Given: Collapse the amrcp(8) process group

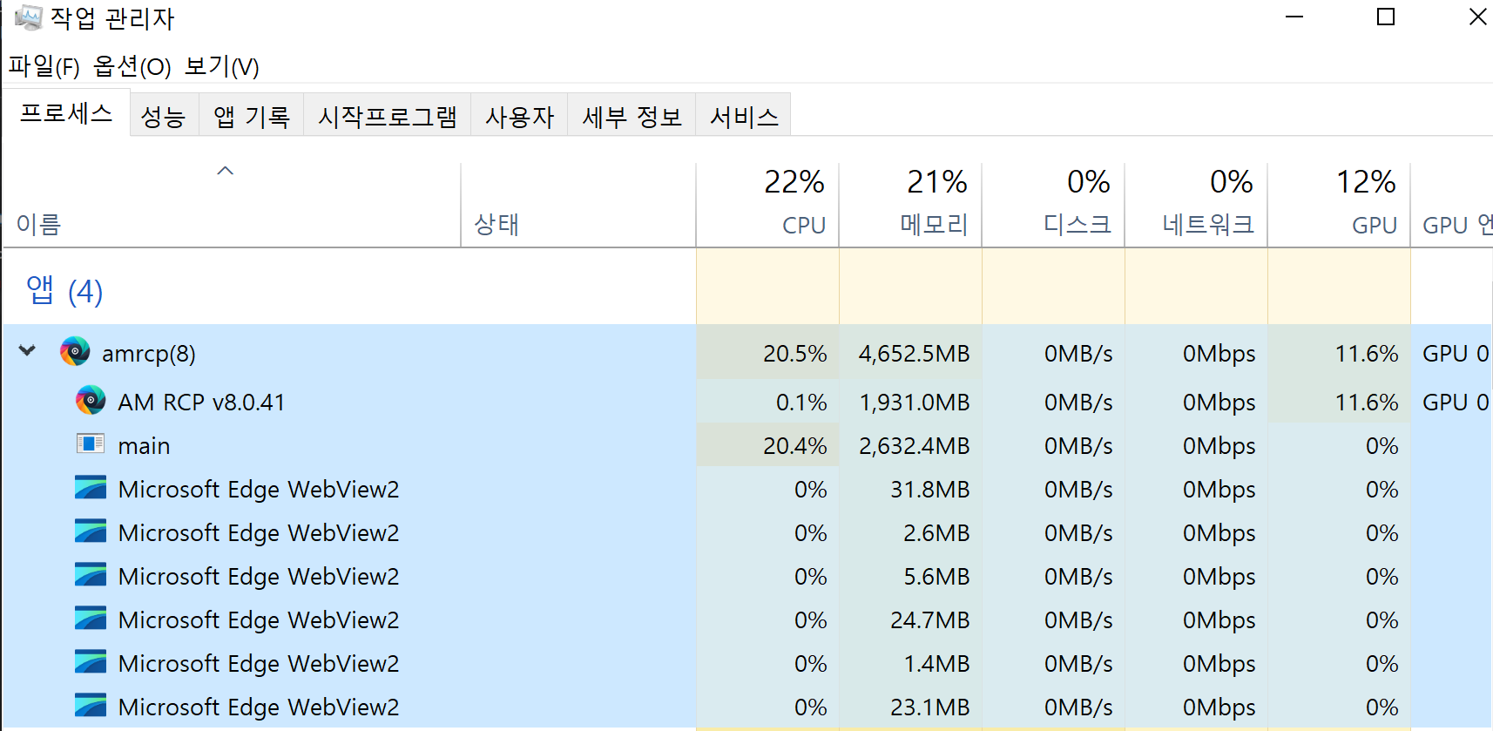Looking at the screenshot, I should tap(27, 351).
